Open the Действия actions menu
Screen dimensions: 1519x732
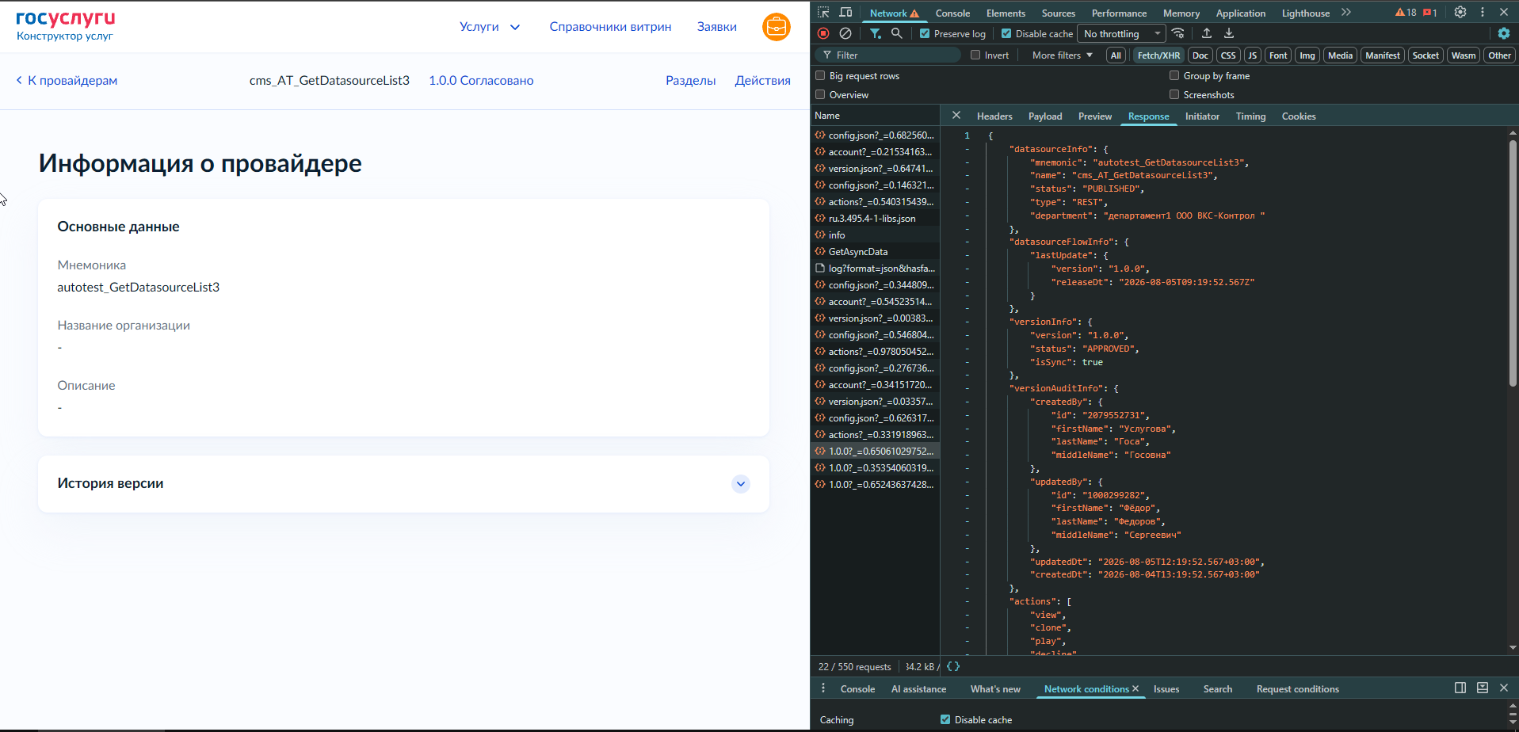[x=762, y=80]
